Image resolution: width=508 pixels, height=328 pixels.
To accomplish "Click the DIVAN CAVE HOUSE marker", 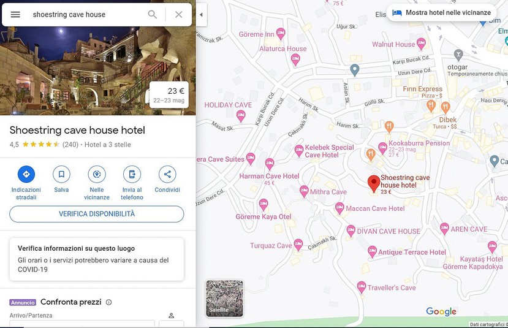I will [351, 231].
